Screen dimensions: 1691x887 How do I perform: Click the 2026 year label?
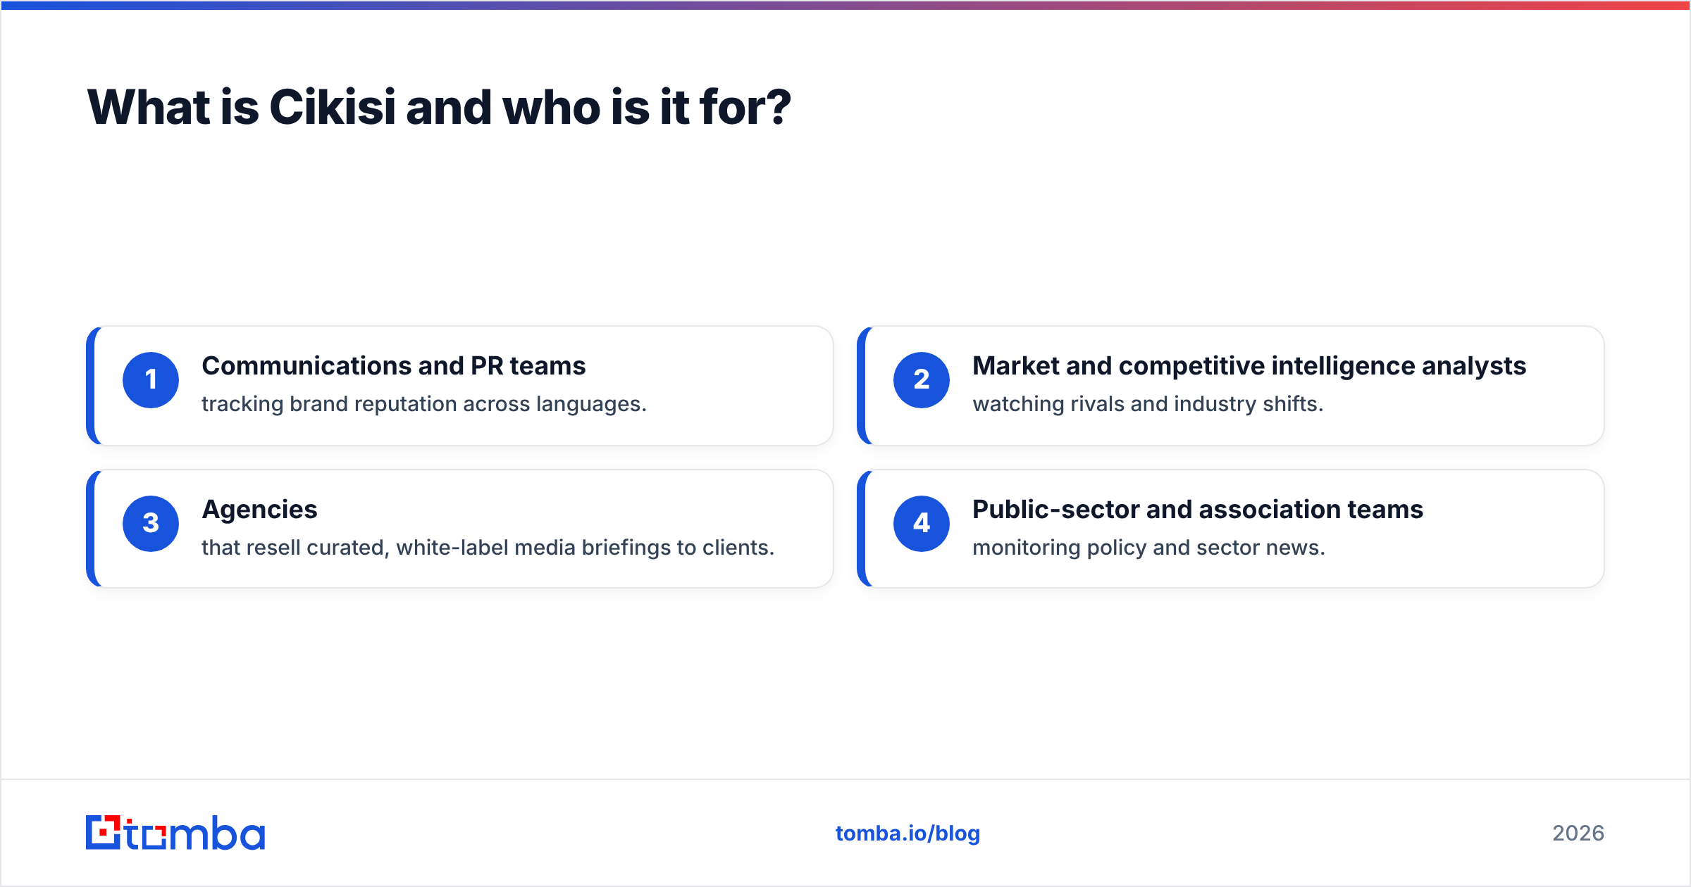click(1578, 833)
